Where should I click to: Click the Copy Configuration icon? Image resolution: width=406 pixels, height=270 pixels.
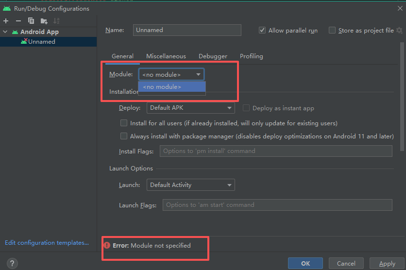pyautogui.click(x=31, y=20)
